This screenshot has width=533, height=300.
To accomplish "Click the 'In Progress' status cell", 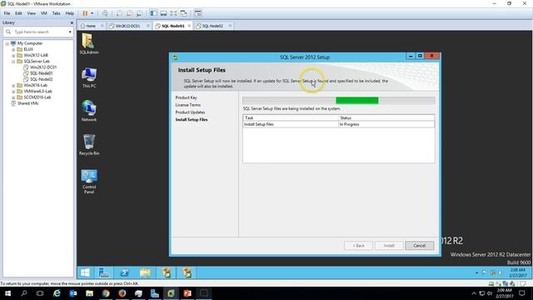I will coord(386,124).
